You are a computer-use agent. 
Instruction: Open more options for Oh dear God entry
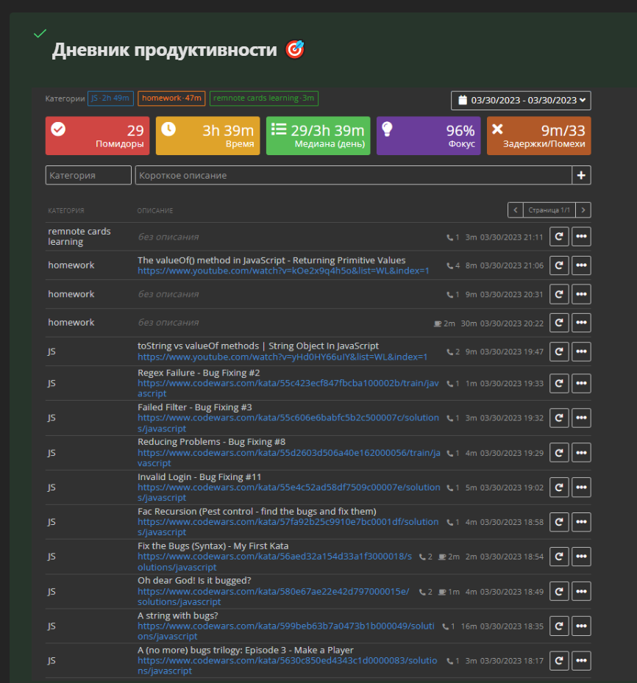[581, 591]
